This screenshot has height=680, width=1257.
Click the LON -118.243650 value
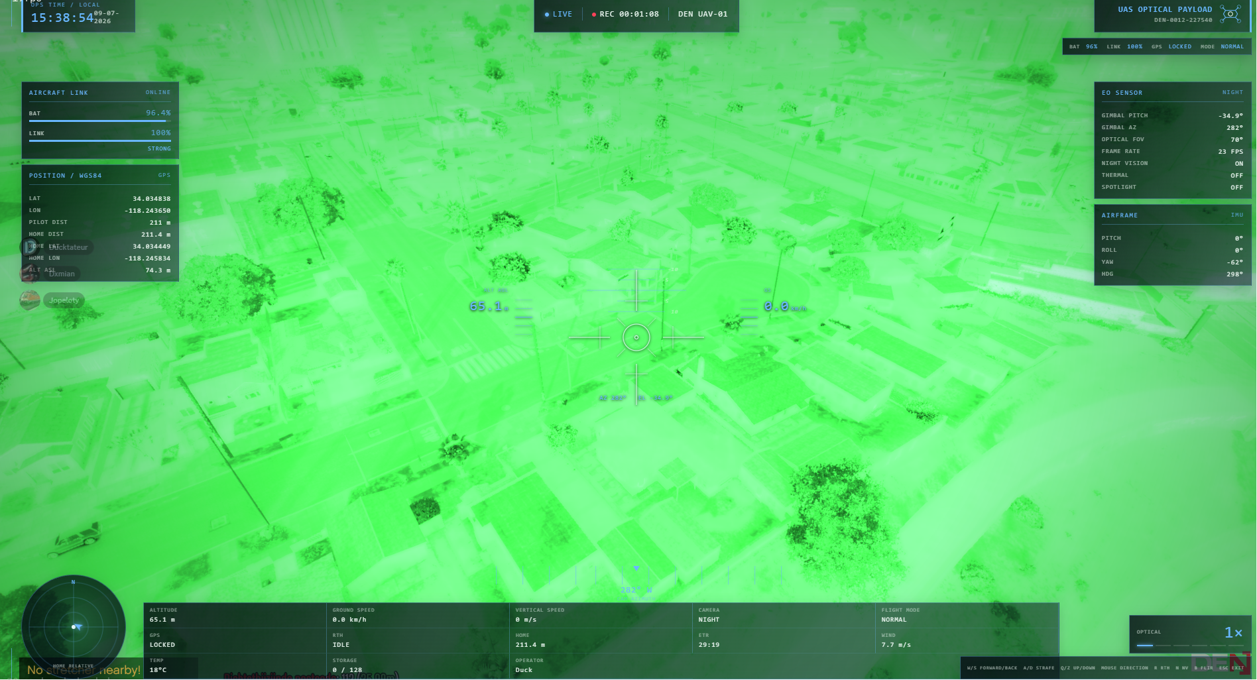tap(147, 211)
